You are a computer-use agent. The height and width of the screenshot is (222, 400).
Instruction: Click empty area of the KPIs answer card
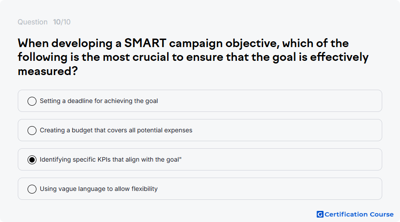280,159
